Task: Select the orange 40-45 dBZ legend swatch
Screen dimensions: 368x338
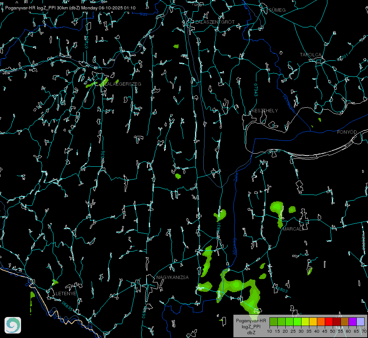Action: click(x=321, y=321)
